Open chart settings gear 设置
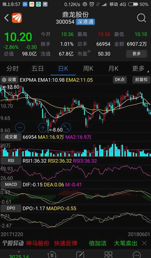This screenshot has width=151, height=258. (10, 80)
